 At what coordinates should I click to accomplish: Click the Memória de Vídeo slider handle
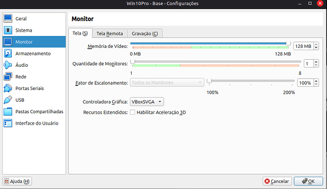click(x=289, y=44)
